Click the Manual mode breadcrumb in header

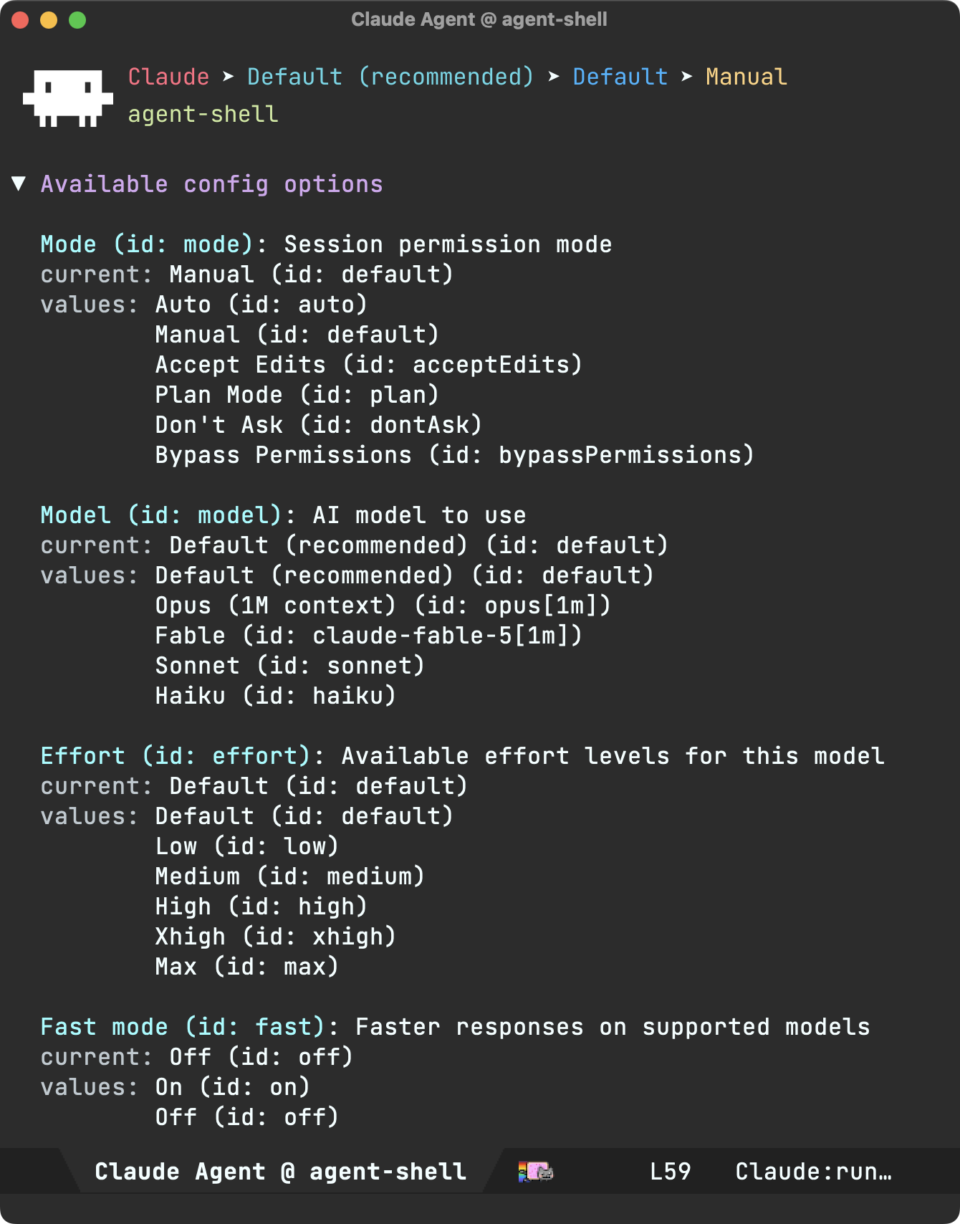click(x=746, y=77)
